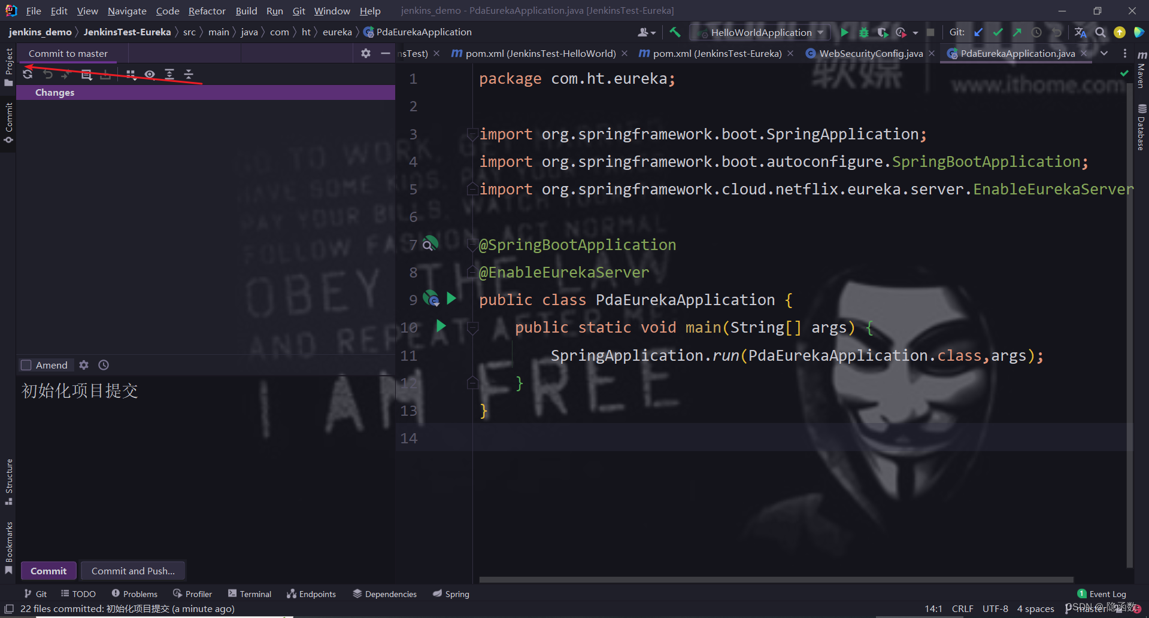1149x618 pixels.
Task: Toggle Database tool window
Action: pyautogui.click(x=1141, y=127)
